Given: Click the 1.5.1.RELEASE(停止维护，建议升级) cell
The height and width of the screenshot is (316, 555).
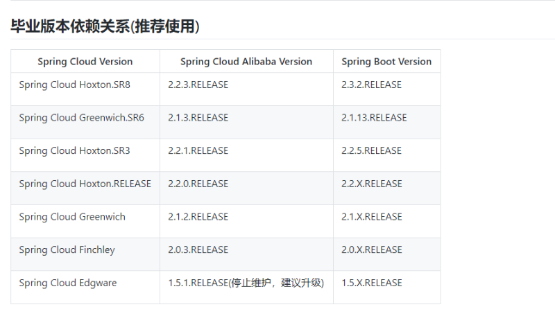Looking at the screenshot, I should (246, 287).
